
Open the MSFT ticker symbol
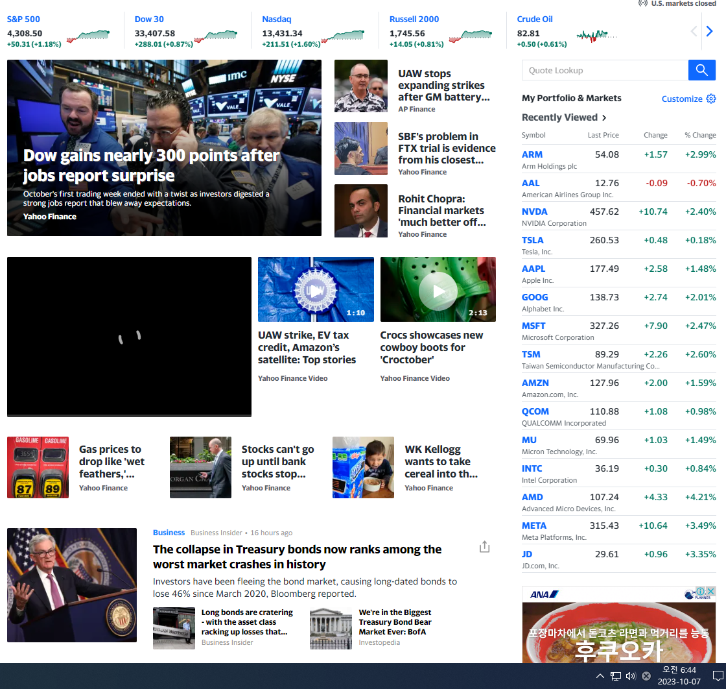click(533, 326)
